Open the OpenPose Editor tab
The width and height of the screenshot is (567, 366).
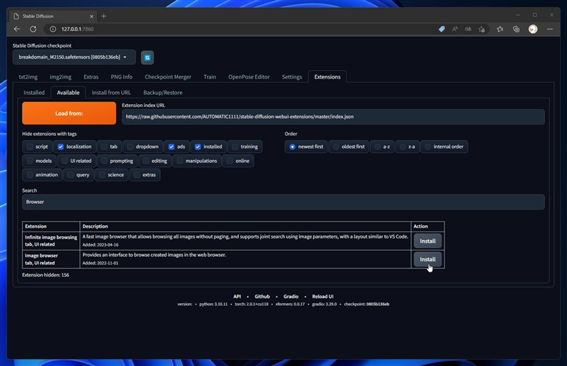point(249,77)
